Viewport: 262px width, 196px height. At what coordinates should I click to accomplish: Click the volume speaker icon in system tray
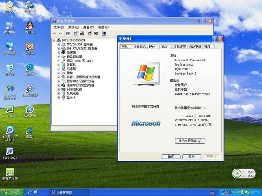[x=228, y=192]
